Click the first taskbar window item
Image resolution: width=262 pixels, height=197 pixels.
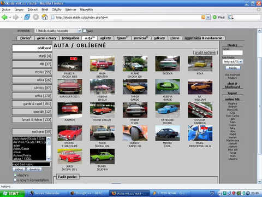click(x=48, y=193)
